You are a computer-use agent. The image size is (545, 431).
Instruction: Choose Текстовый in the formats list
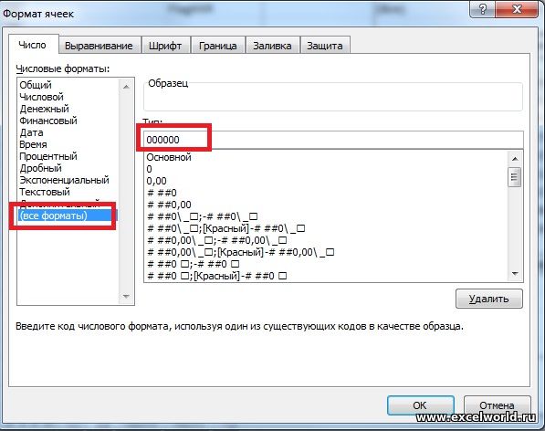point(45,192)
